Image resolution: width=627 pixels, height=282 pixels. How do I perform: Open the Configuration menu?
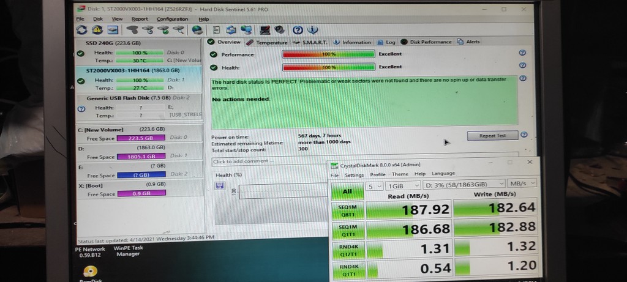[x=172, y=19]
